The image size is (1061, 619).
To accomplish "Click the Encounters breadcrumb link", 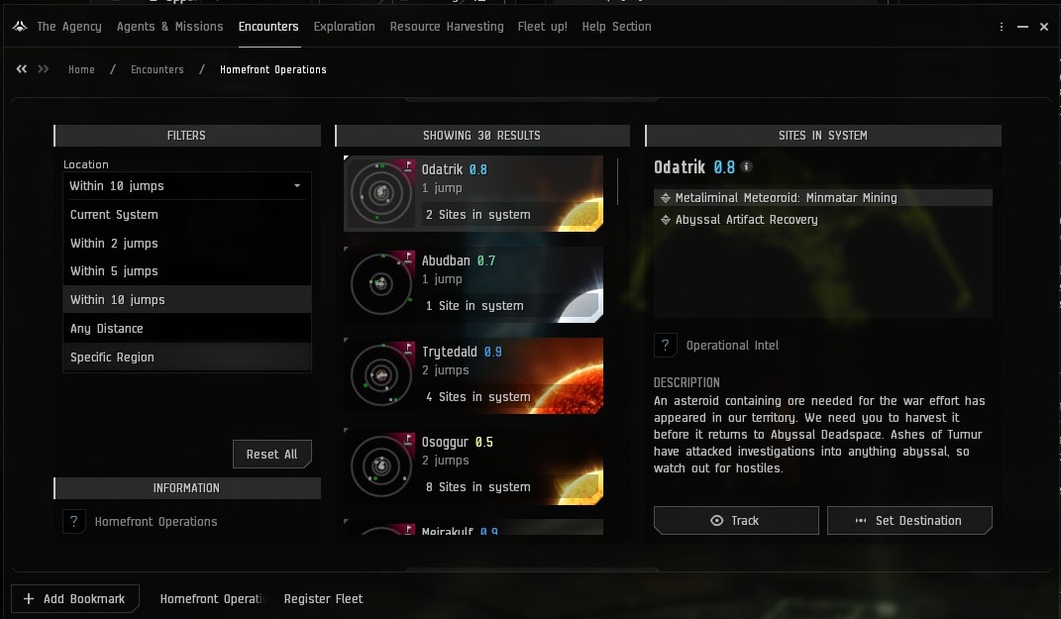I will [x=158, y=69].
